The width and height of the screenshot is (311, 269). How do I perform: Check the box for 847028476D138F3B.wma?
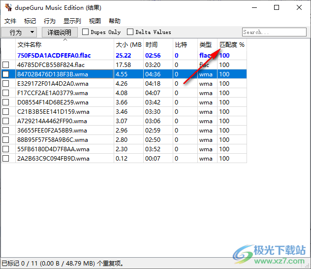point(6,74)
